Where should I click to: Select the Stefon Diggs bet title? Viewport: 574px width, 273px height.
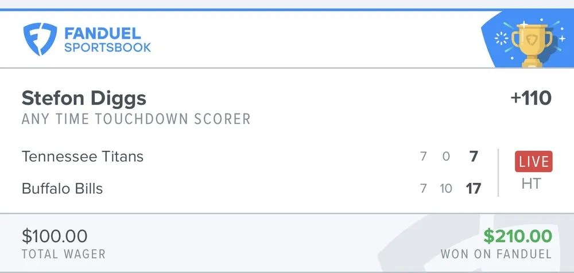(84, 98)
